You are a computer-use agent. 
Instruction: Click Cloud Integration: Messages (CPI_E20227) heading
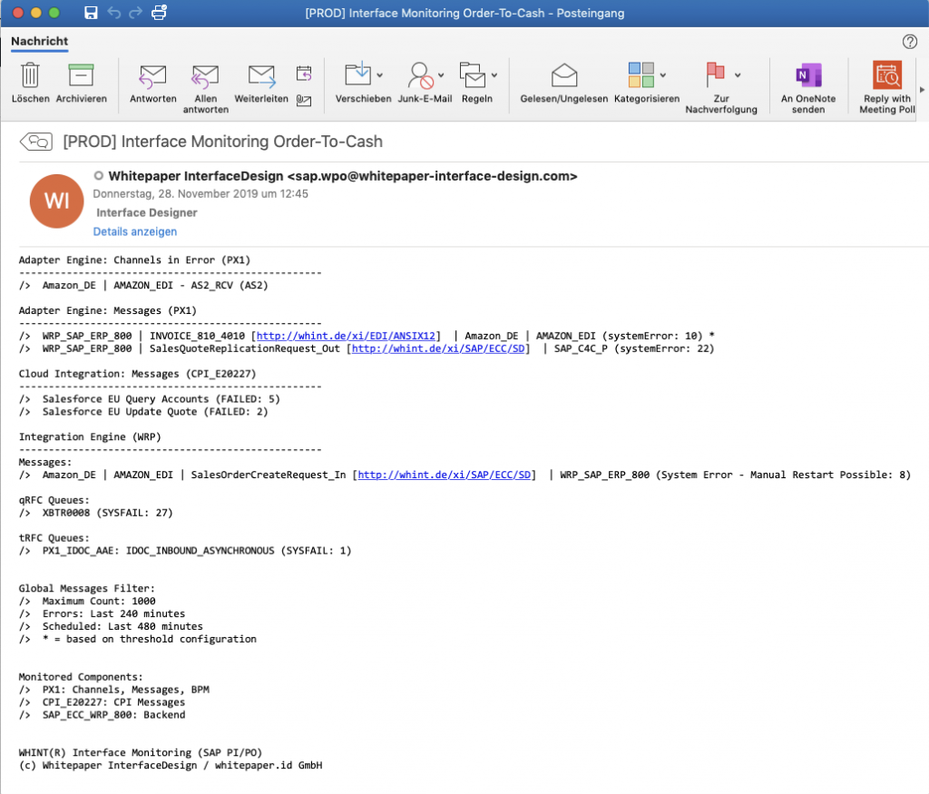[x=138, y=374]
